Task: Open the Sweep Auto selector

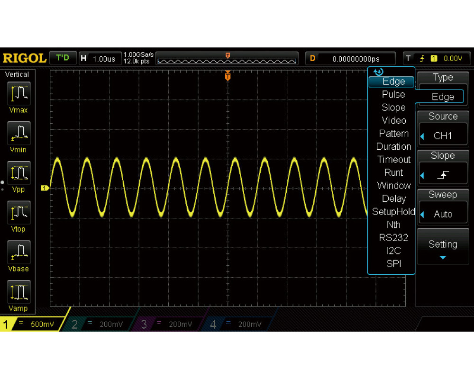Action: point(443,214)
